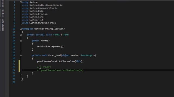
Task: Click 'using System.ComponentModel;' line
Action: [39, 8]
